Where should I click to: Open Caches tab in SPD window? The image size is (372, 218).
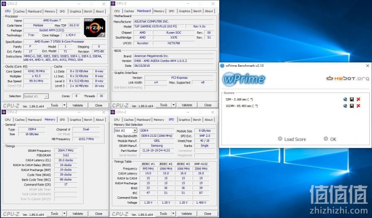129,120
